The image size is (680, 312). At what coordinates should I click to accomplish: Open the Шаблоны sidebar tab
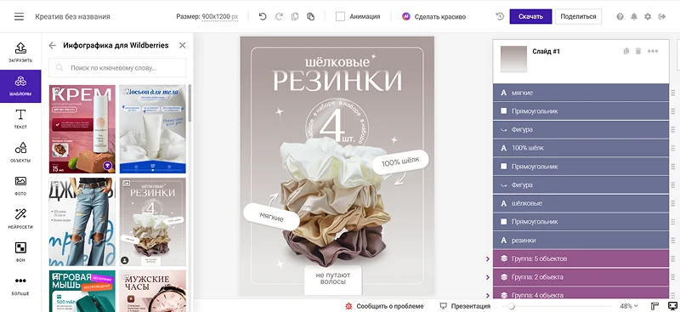coord(20,86)
